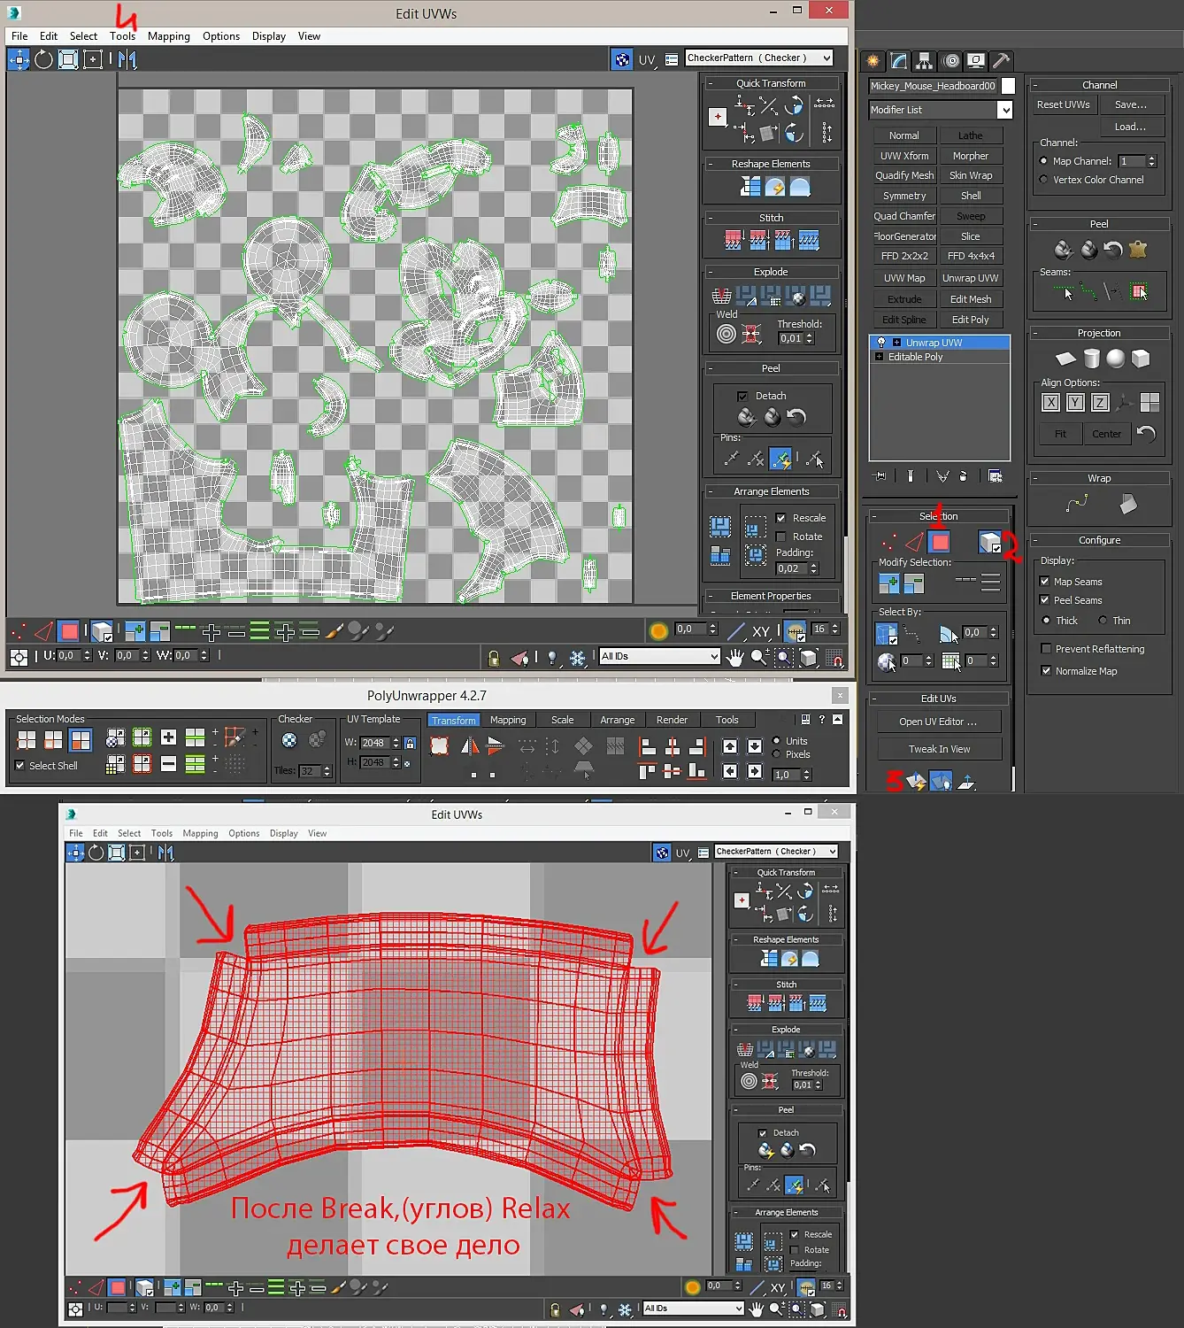This screenshot has width=1184, height=1328.
Task: Click the Open UV Editor button
Action: click(x=938, y=722)
